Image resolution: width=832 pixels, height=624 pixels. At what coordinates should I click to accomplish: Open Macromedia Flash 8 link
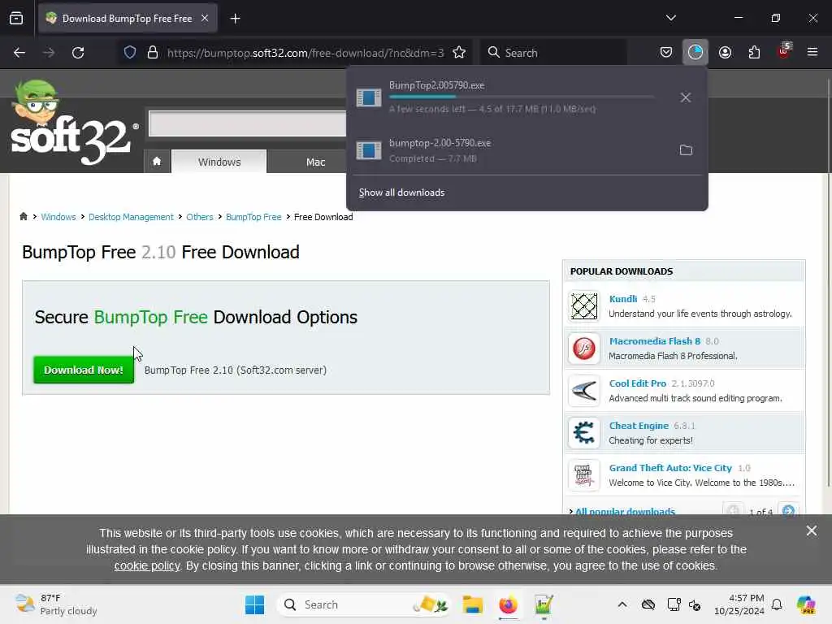655,341
